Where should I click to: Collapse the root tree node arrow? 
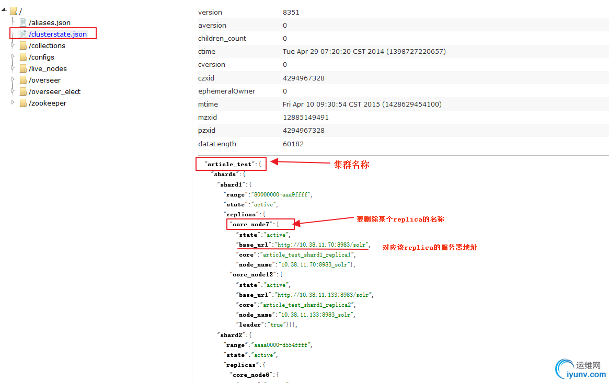4,8
